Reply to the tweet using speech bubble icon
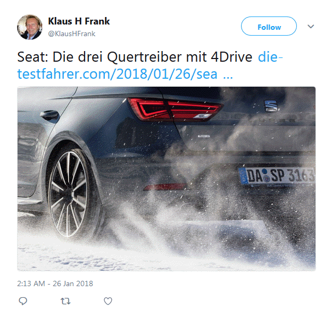Image resolution: width=332 pixels, height=317 pixels. coord(23,301)
